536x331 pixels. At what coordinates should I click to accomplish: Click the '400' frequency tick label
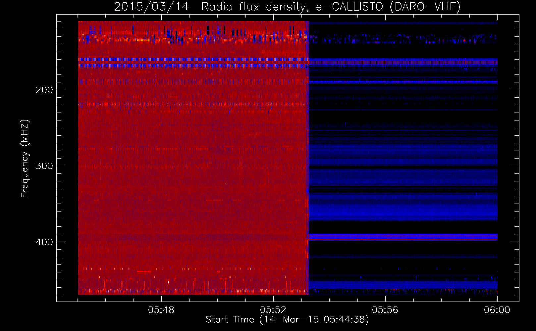point(44,242)
